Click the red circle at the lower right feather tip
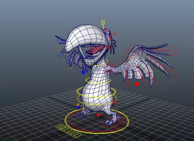Viewport: 194px width, 141px height. (173, 73)
